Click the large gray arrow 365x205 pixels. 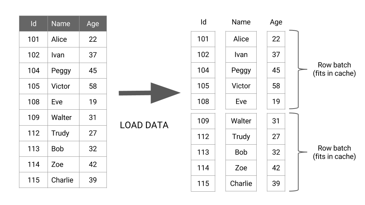[149, 93]
